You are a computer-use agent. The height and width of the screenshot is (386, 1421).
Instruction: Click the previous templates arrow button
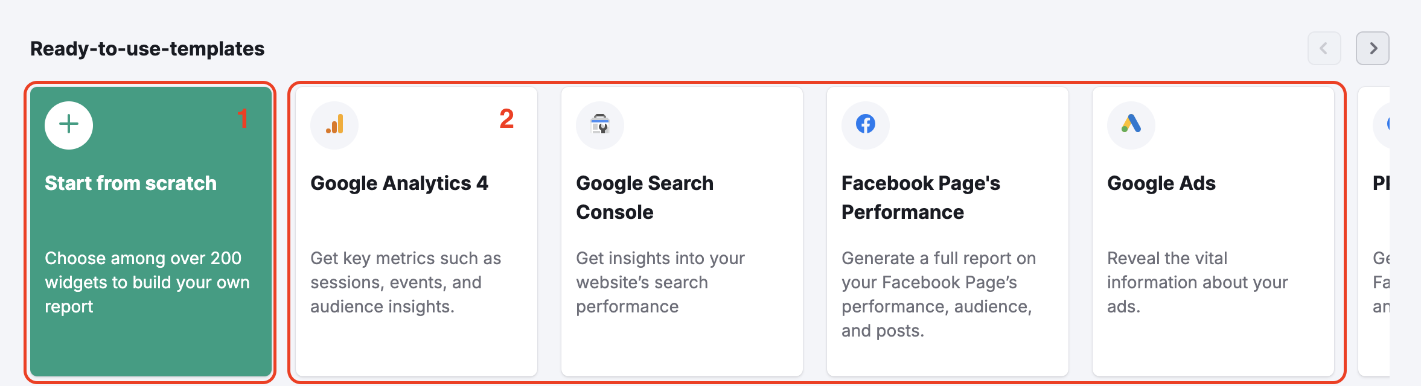pyautogui.click(x=1324, y=48)
